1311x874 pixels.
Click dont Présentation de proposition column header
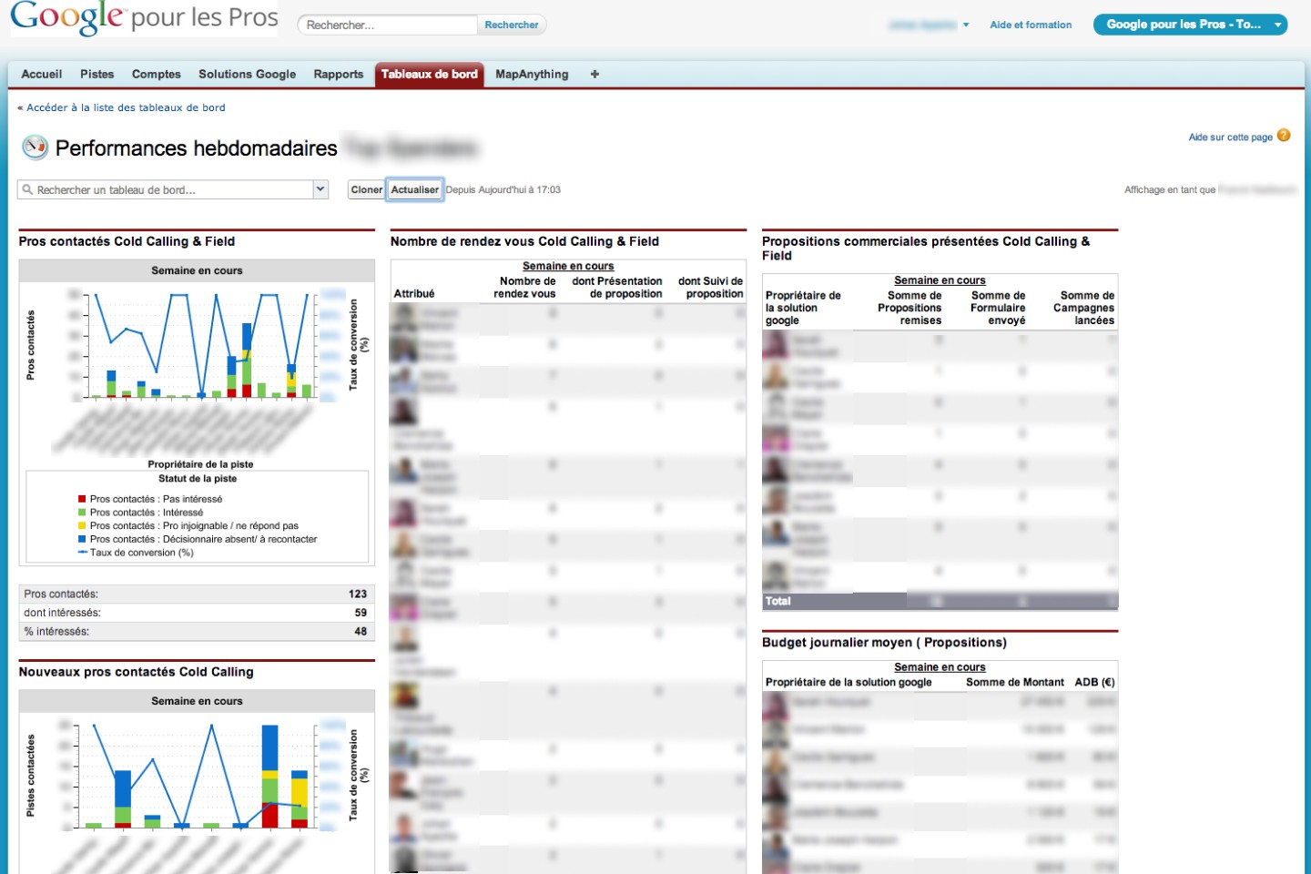[x=617, y=288]
